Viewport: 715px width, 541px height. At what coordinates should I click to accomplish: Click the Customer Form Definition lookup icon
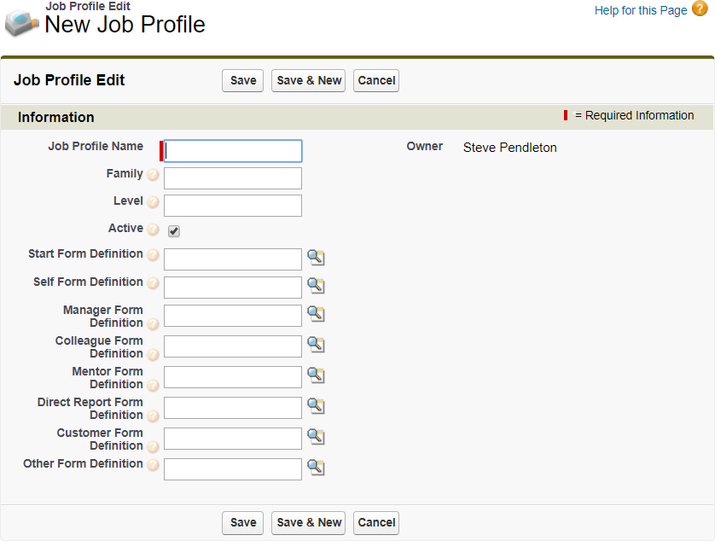coord(316,437)
